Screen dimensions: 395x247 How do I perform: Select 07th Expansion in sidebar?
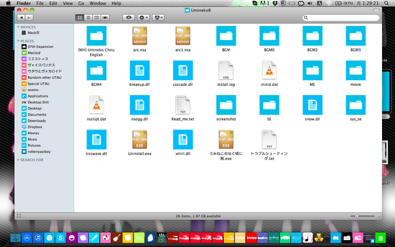point(38,47)
